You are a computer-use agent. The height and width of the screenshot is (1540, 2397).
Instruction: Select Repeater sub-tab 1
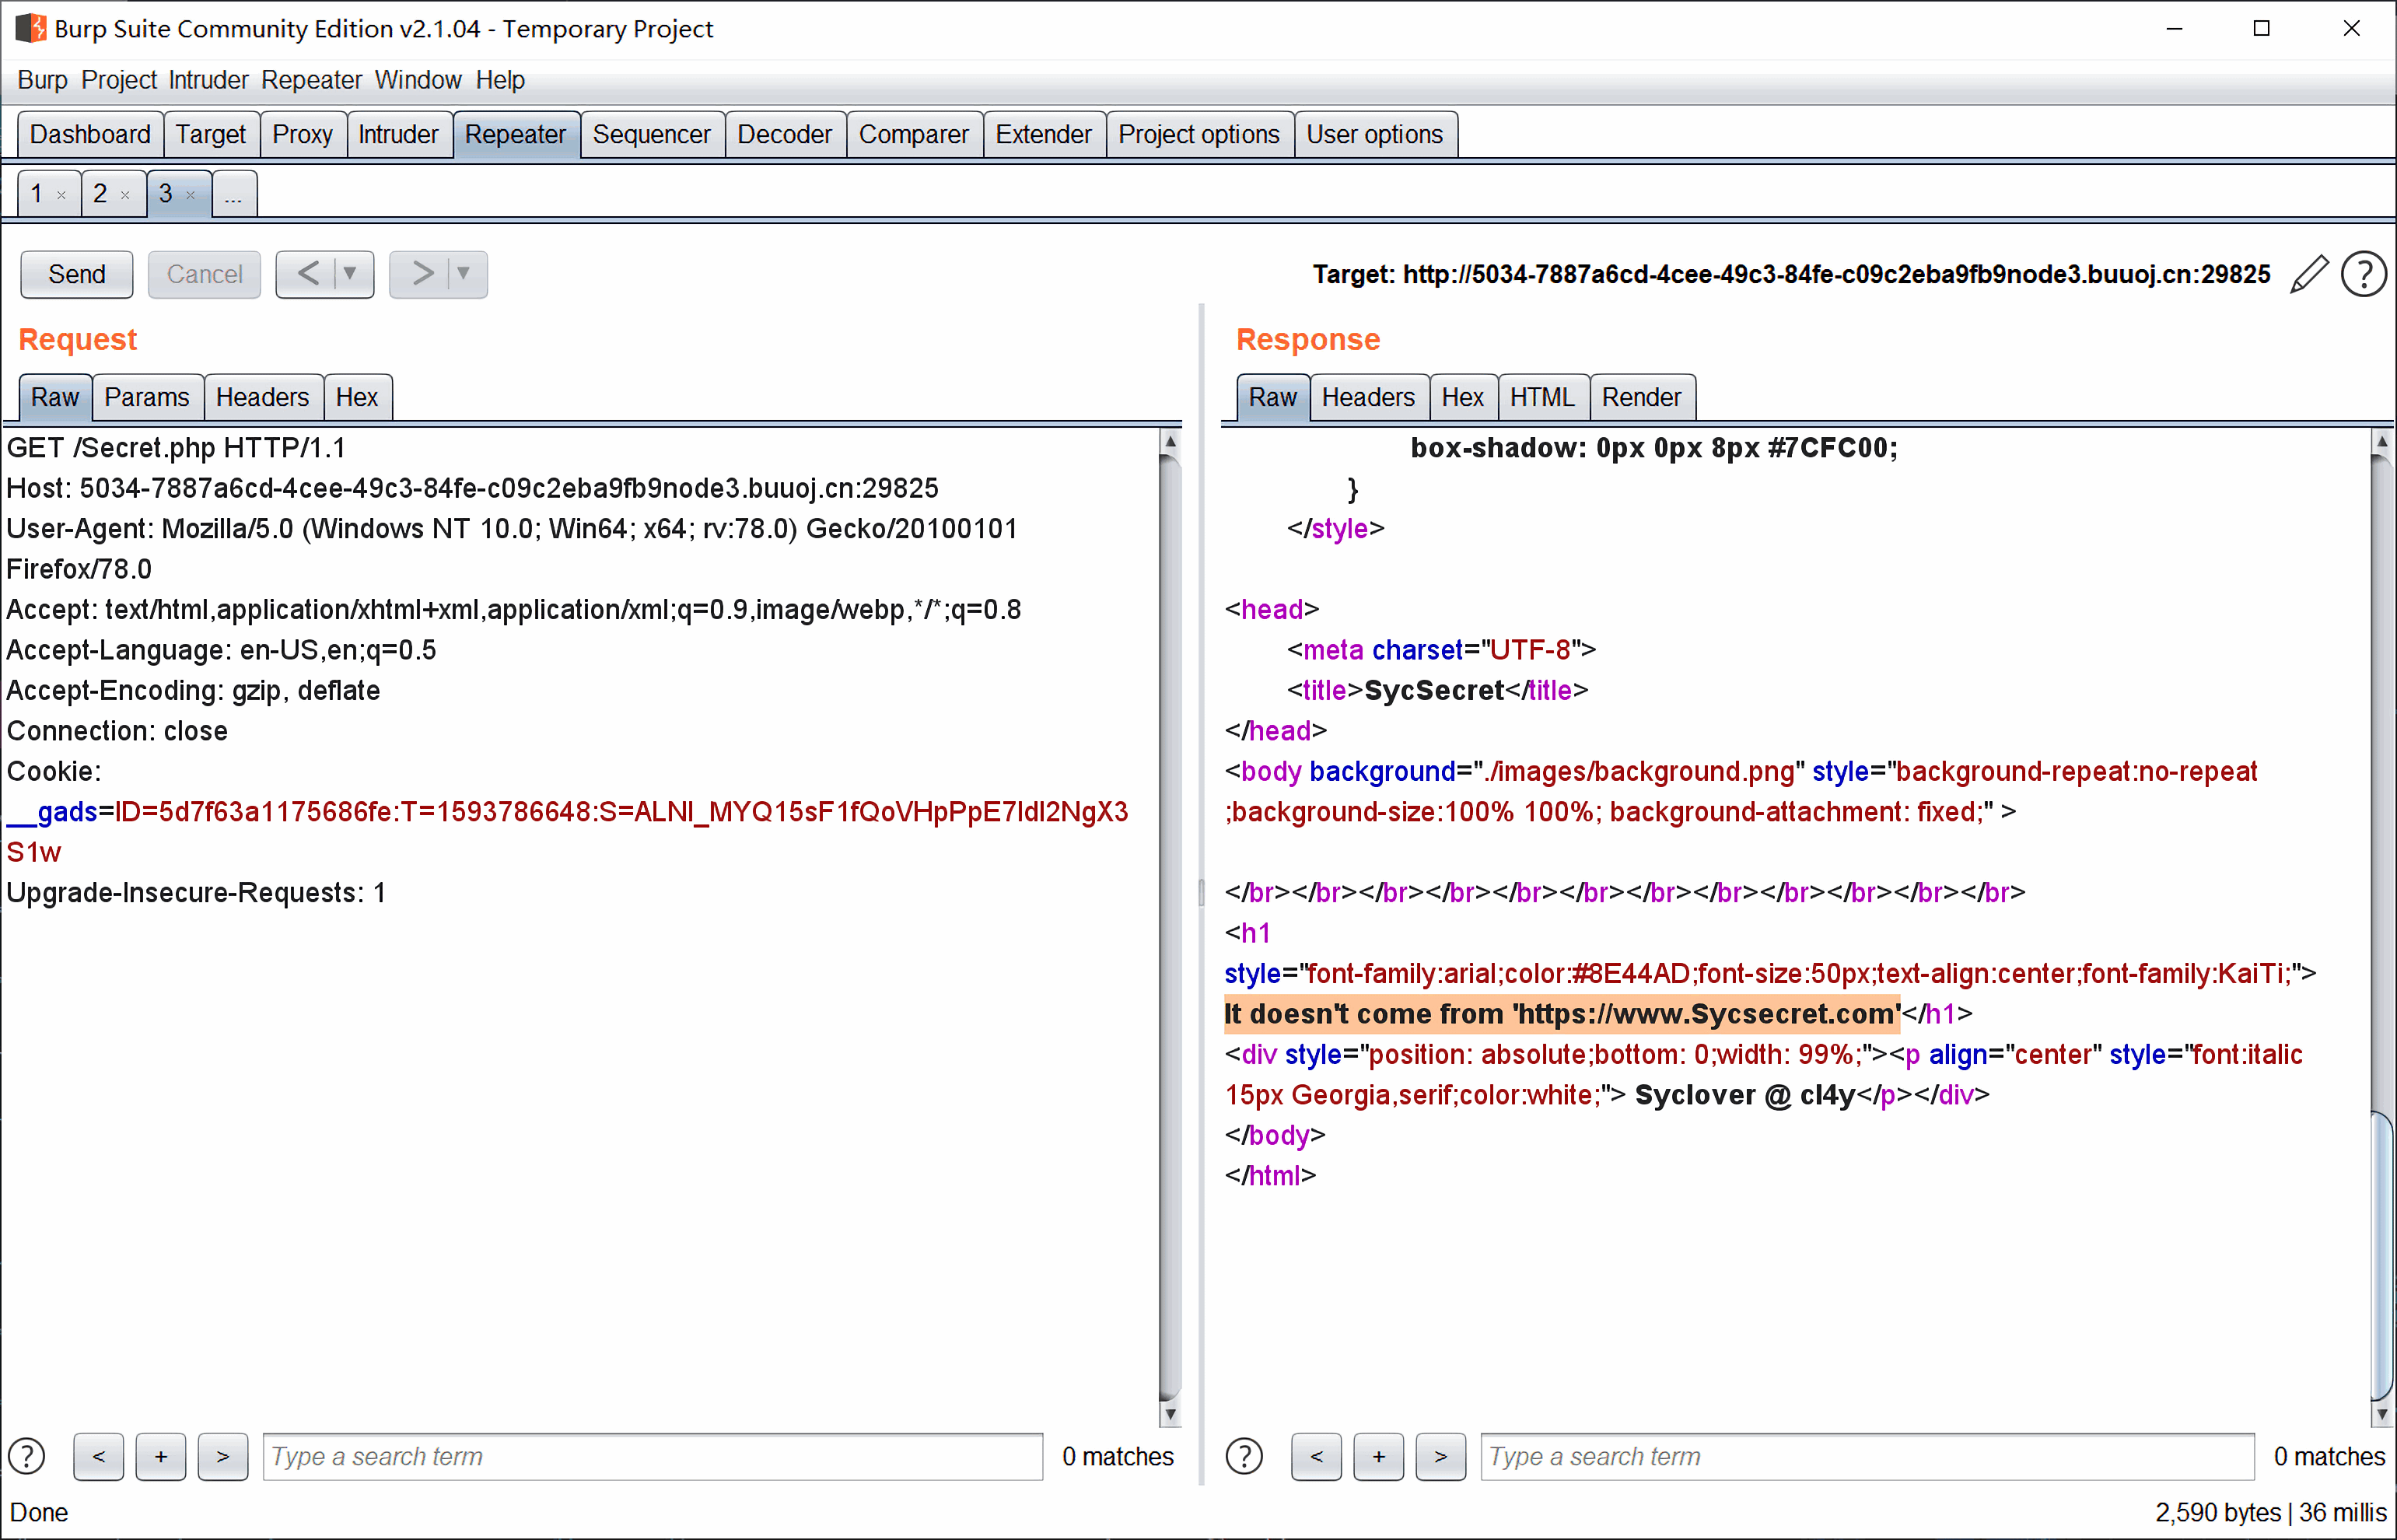37,194
